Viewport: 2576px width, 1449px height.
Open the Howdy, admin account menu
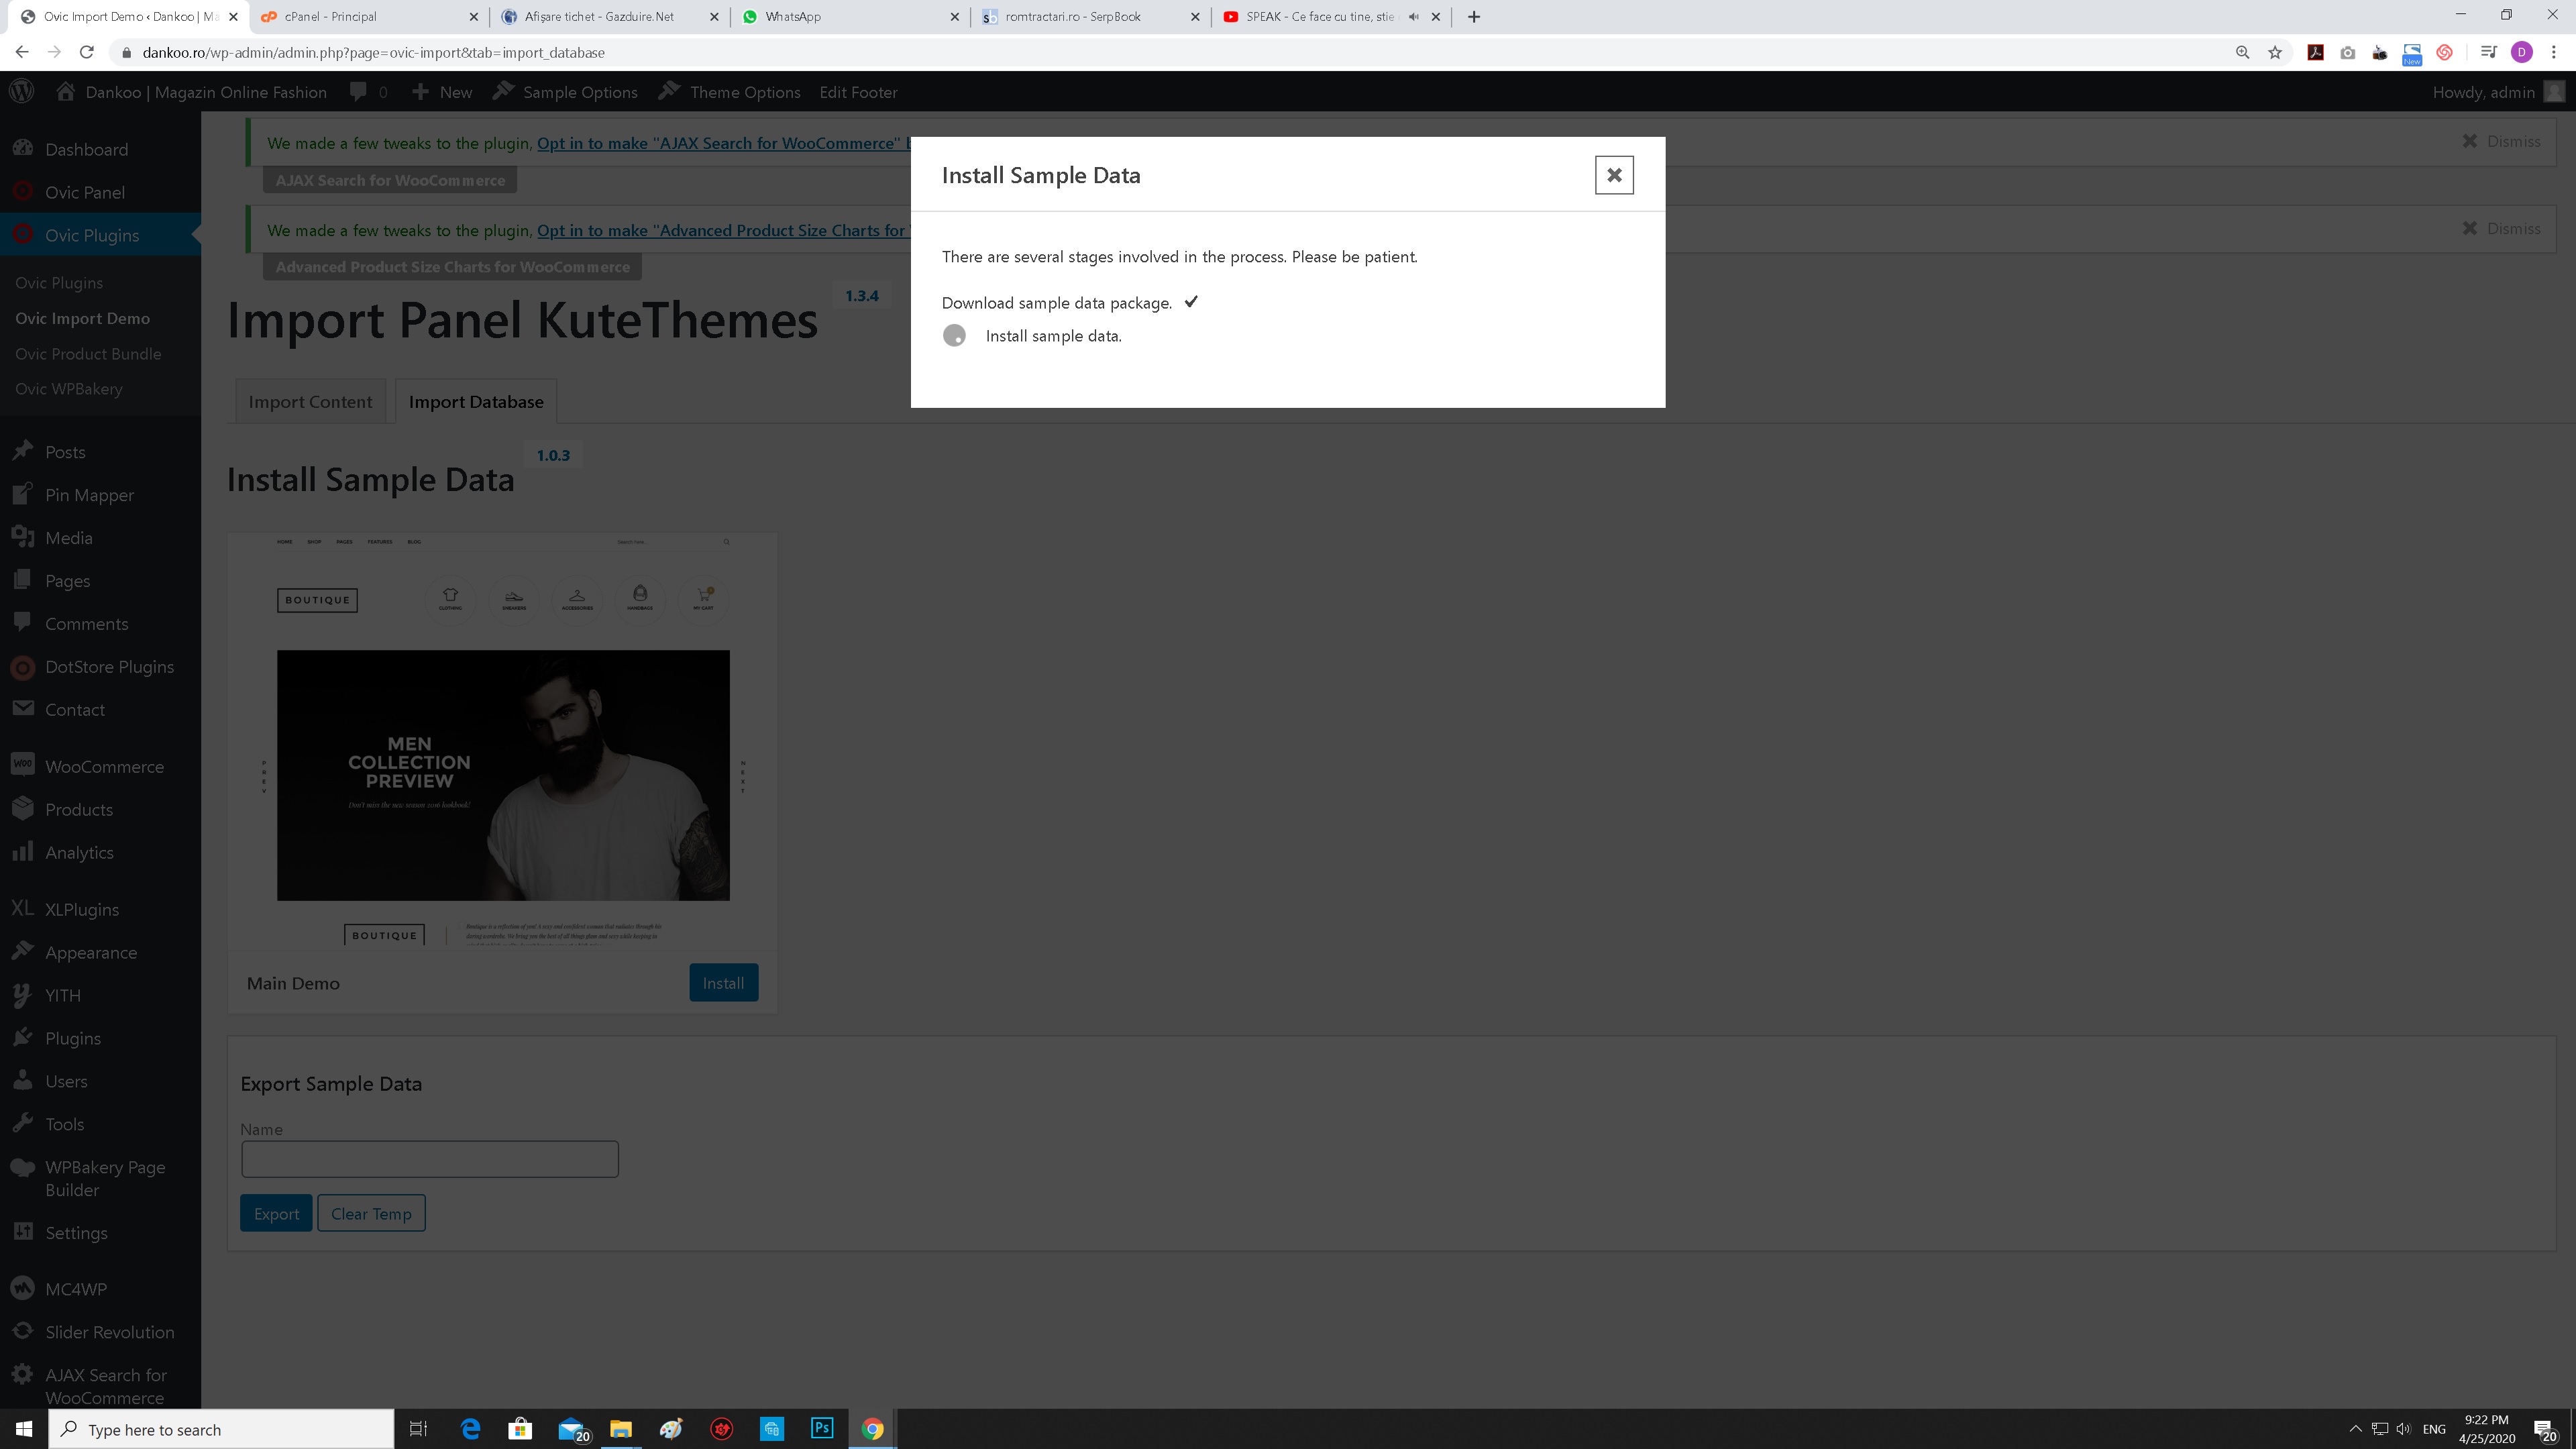(x=2497, y=92)
